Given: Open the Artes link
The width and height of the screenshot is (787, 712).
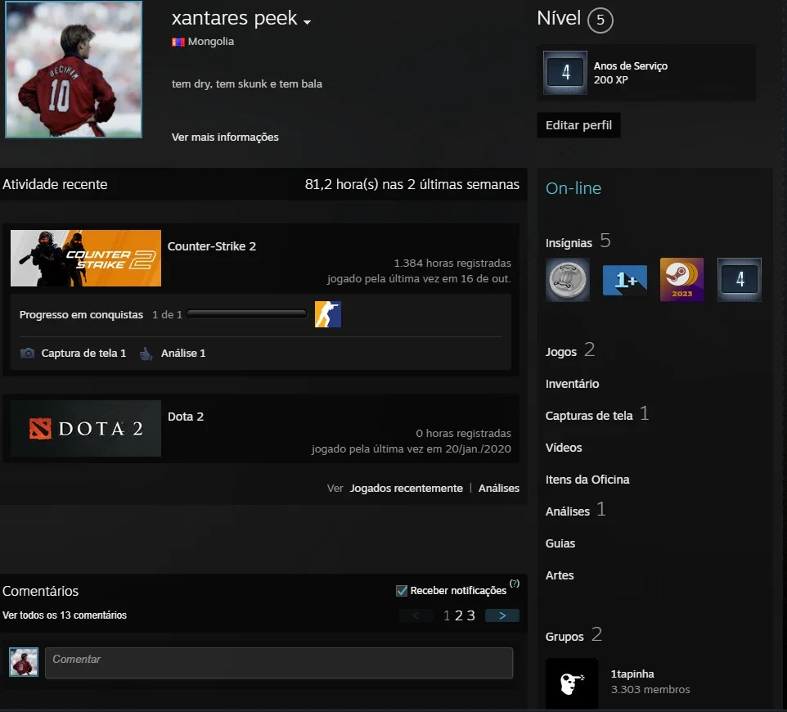Looking at the screenshot, I should click(x=560, y=575).
